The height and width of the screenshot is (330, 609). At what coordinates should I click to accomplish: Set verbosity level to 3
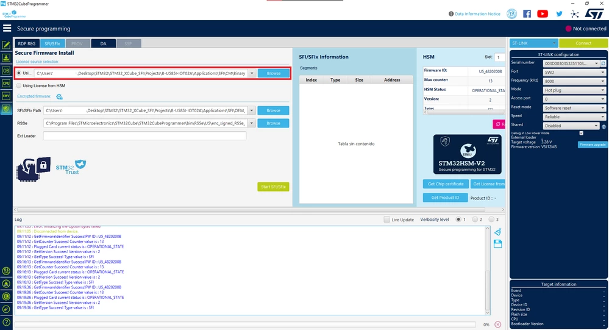point(491,220)
